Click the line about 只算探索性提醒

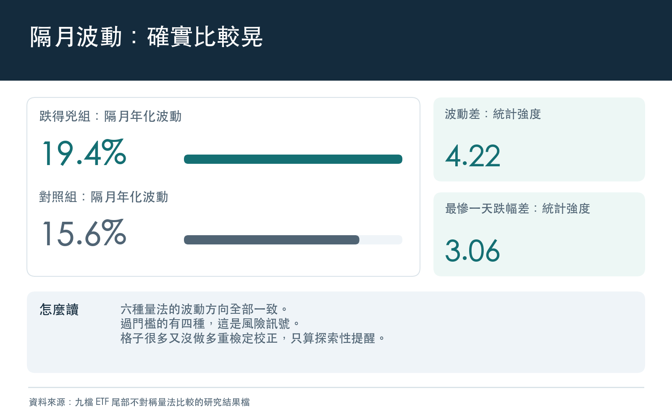click(253, 338)
